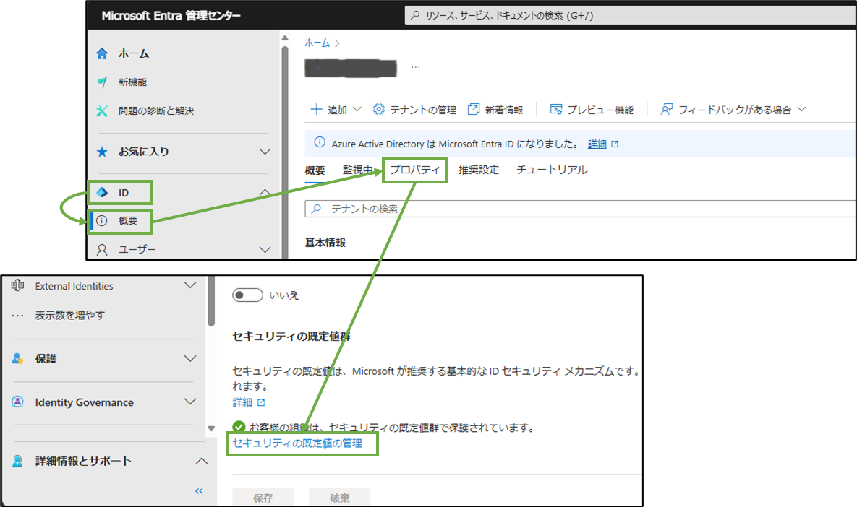The height and width of the screenshot is (507, 857).
Task: Click the フィードバック person icon
Action: (667, 109)
